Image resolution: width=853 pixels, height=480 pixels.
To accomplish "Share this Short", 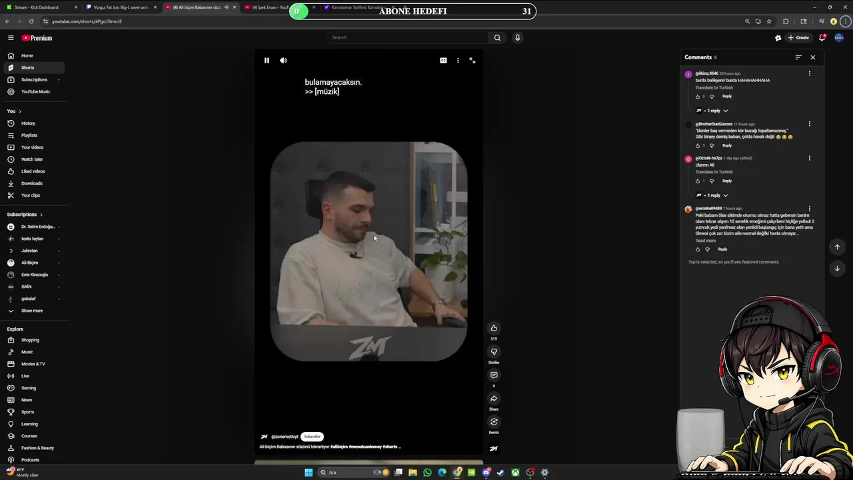I will pyautogui.click(x=494, y=399).
